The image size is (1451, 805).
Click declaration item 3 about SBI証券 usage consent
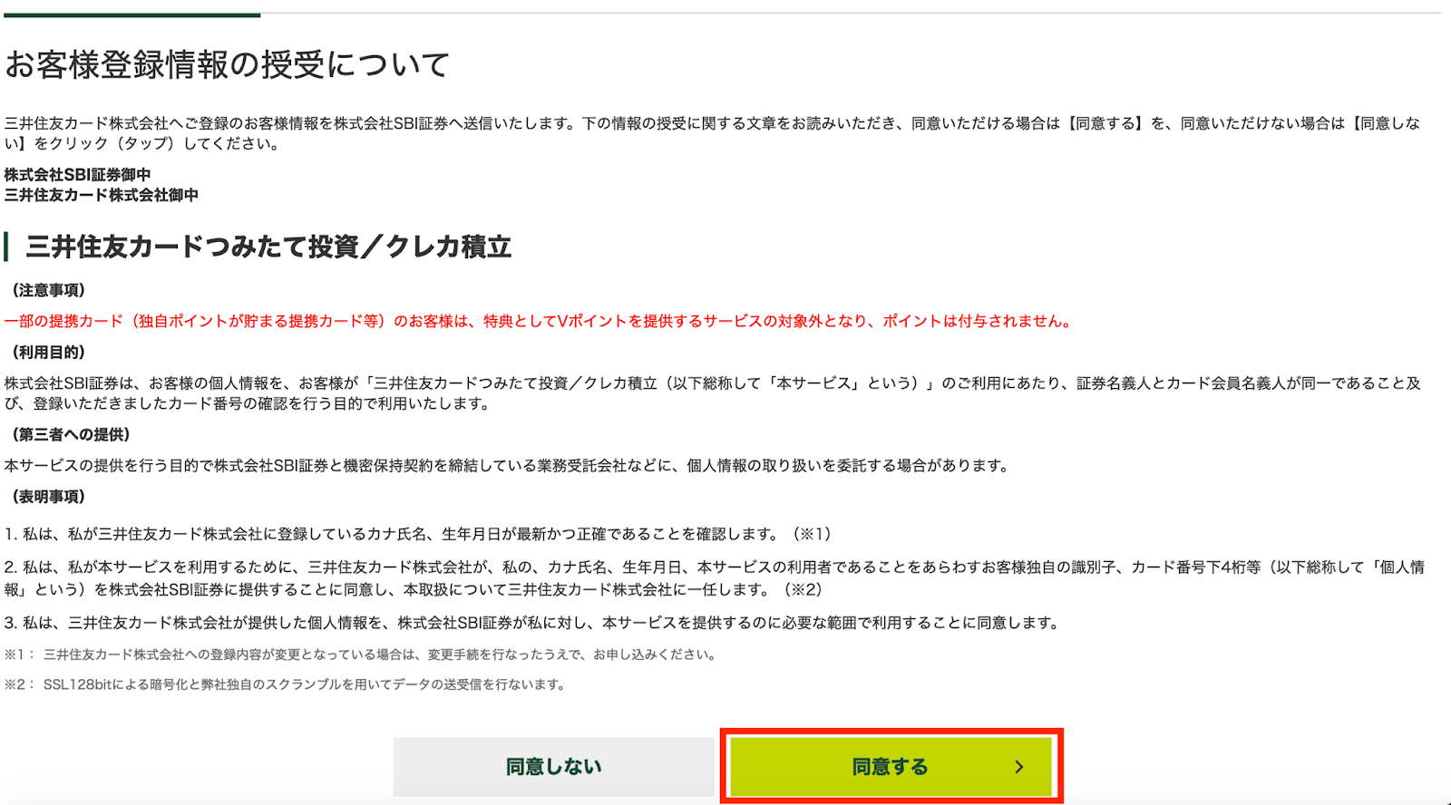tap(532, 623)
